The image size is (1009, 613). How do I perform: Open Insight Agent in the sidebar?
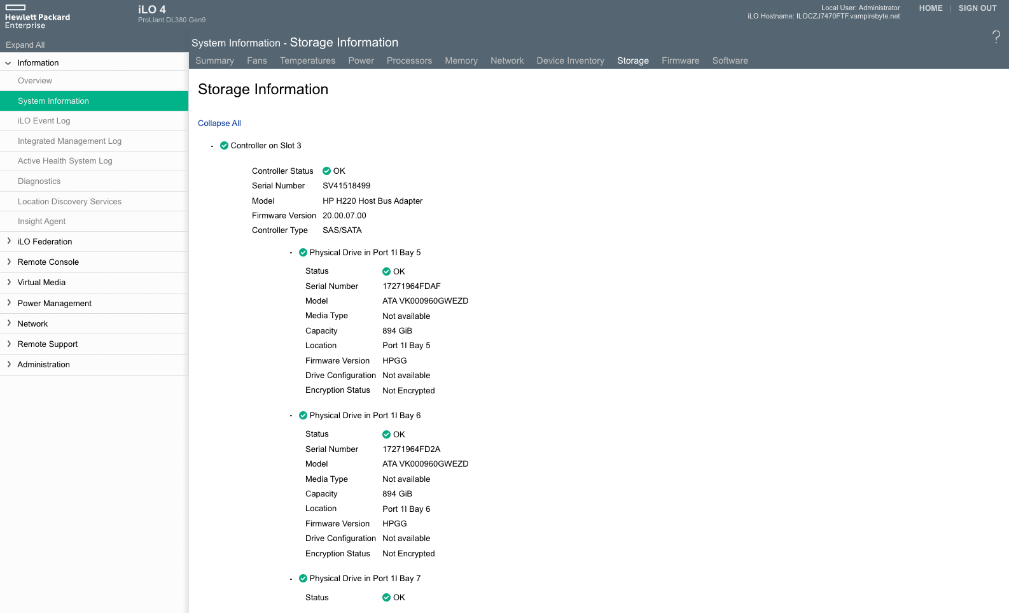click(94, 222)
